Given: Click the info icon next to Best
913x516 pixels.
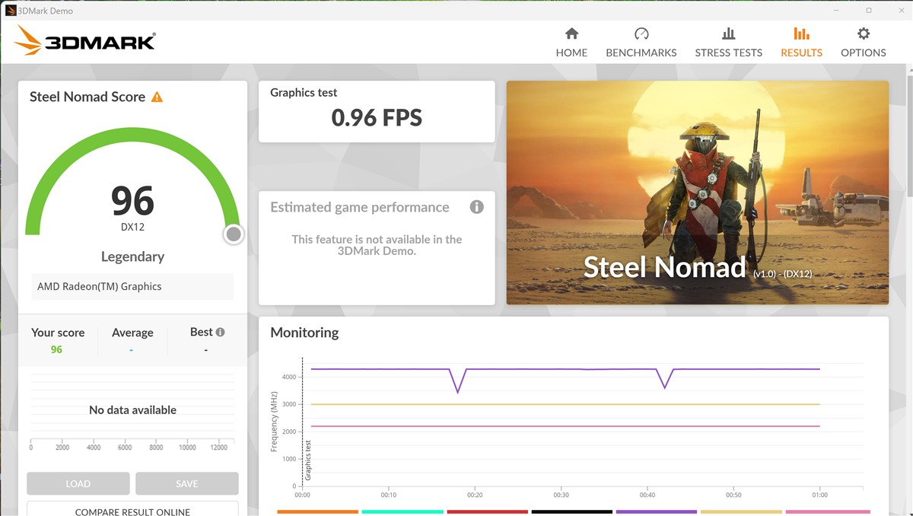Looking at the screenshot, I should point(220,333).
